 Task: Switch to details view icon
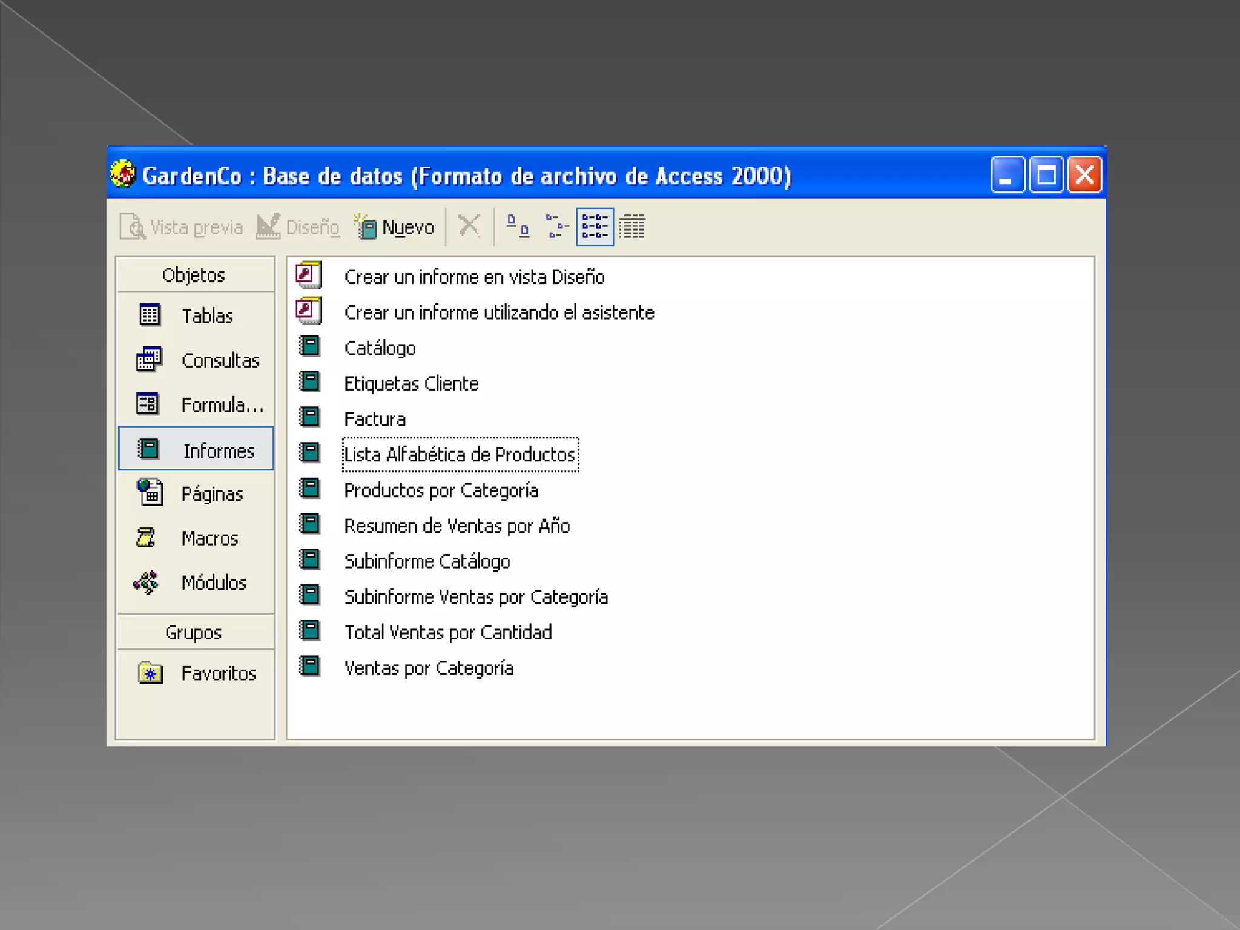click(x=632, y=226)
